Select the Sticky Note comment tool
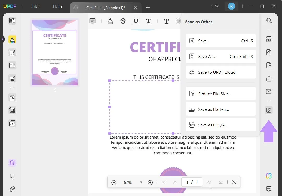This screenshot has width=282, height=196. pos(93,21)
